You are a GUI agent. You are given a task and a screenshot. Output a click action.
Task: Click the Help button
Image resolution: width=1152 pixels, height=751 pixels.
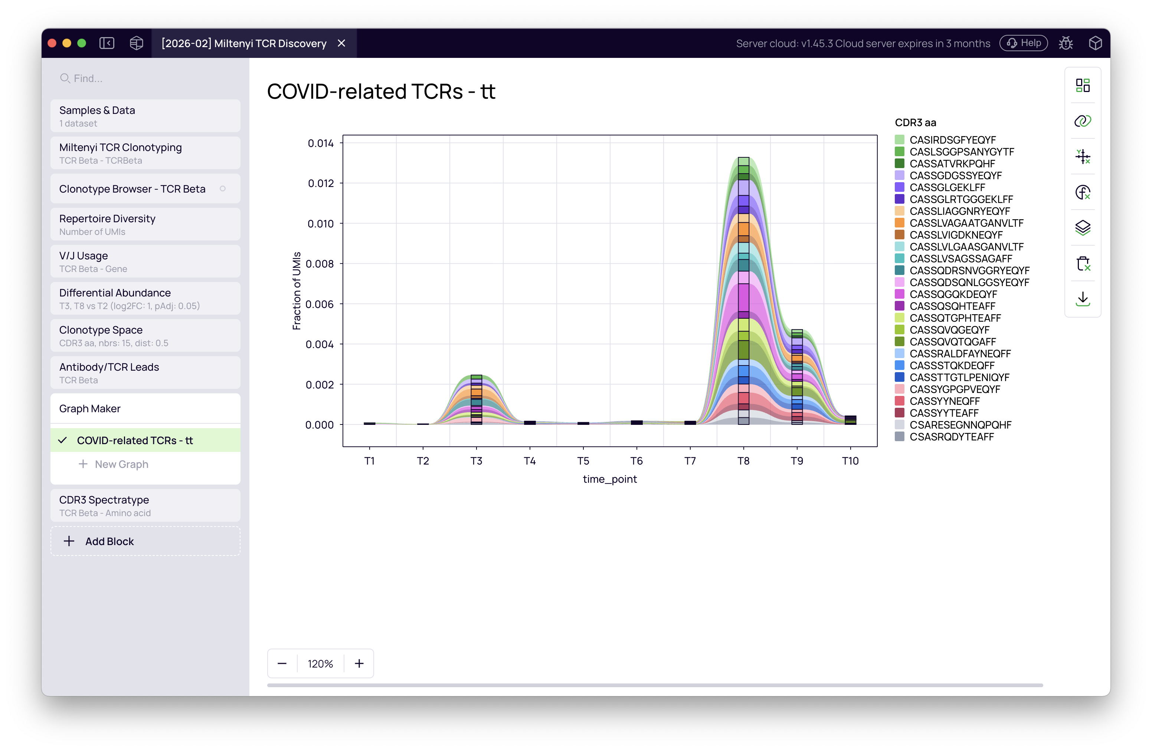[x=1023, y=43]
